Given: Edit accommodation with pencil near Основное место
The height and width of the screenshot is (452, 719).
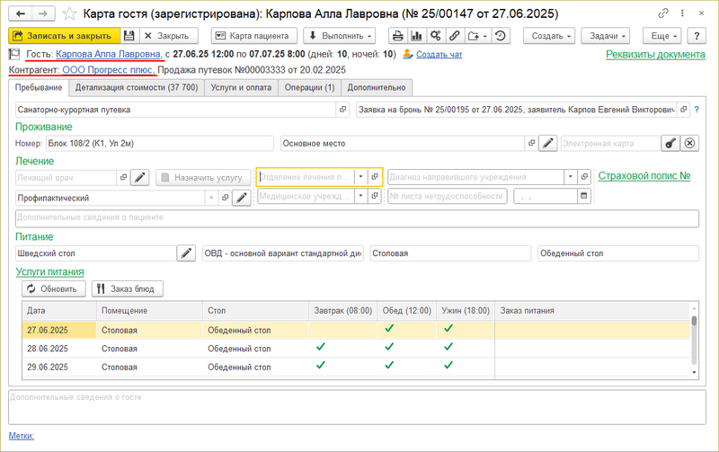Looking at the screenshot, I should tap(547, 143).
